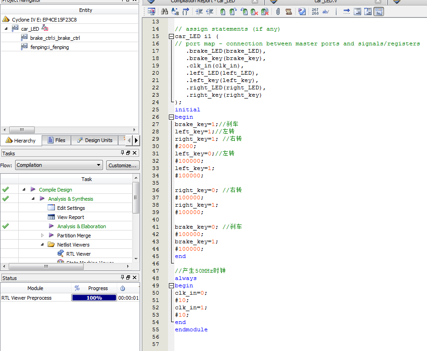The width and height of the screenshot is (427, 351).
Task: Collapse code fold at line 49
Action: click(x=171, y=285)
